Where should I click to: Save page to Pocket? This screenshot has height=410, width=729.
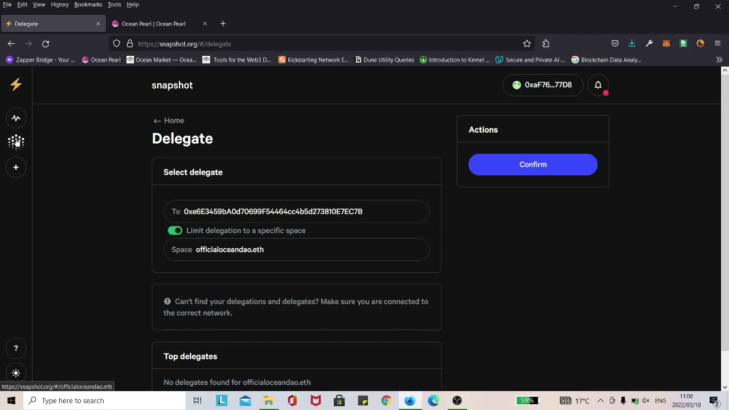[615, 43]
